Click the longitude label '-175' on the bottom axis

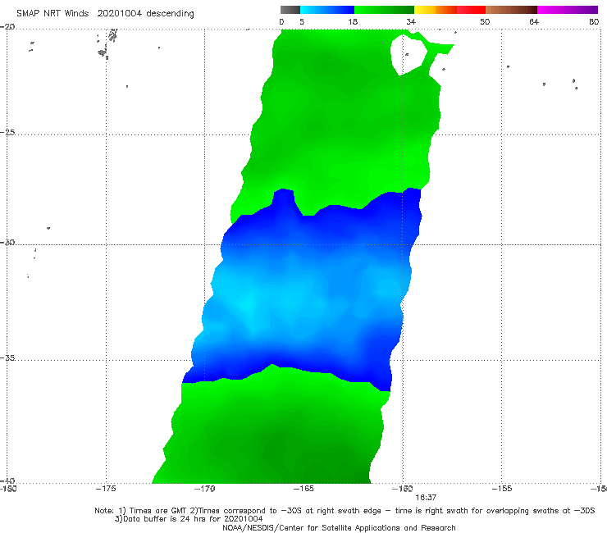(106, 489)
